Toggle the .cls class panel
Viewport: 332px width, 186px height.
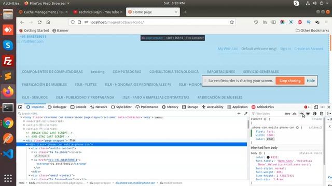click(294, 114)
